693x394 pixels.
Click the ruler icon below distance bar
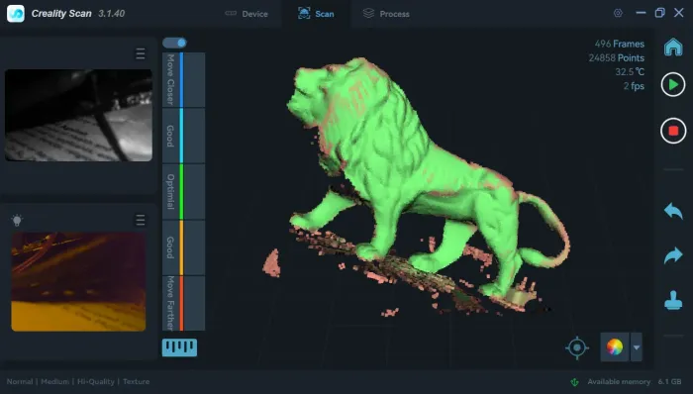pos(179,347)
